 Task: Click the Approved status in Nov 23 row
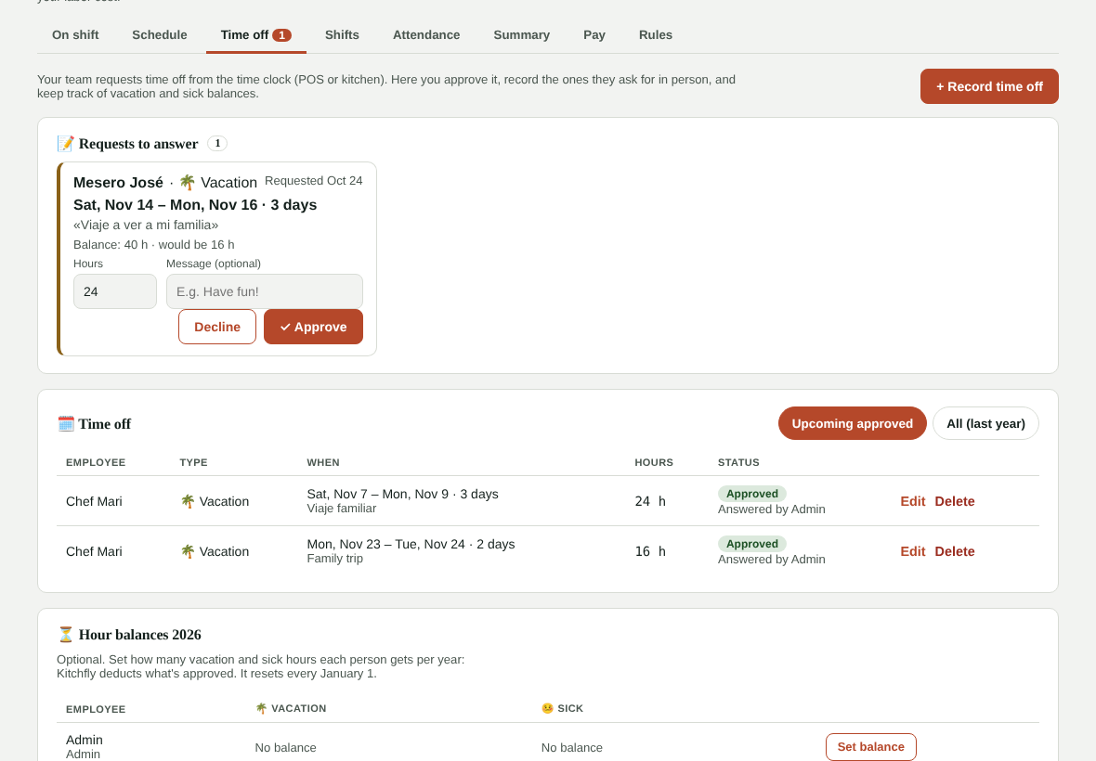pos(752,544)
